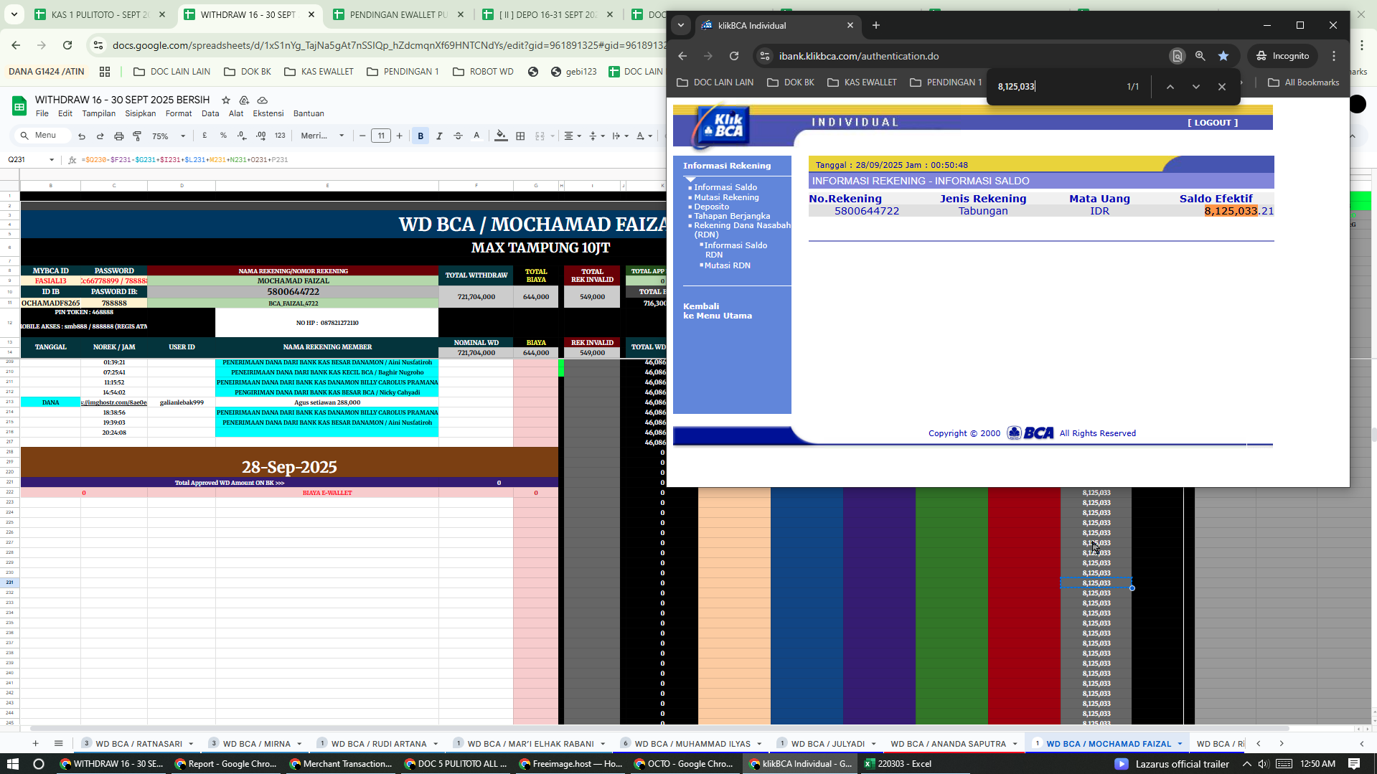Open text wrapping dropdown
The width and height of the screenshot is (1377, 774).
pyautogui.click(x=620, y=136)
